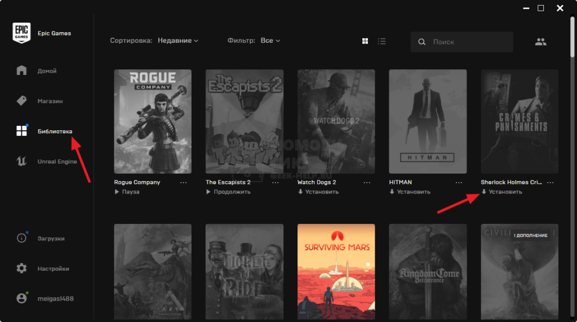The image size is (577, 322).
Task: Switch library to list view
Action: [x=382, y=41]
